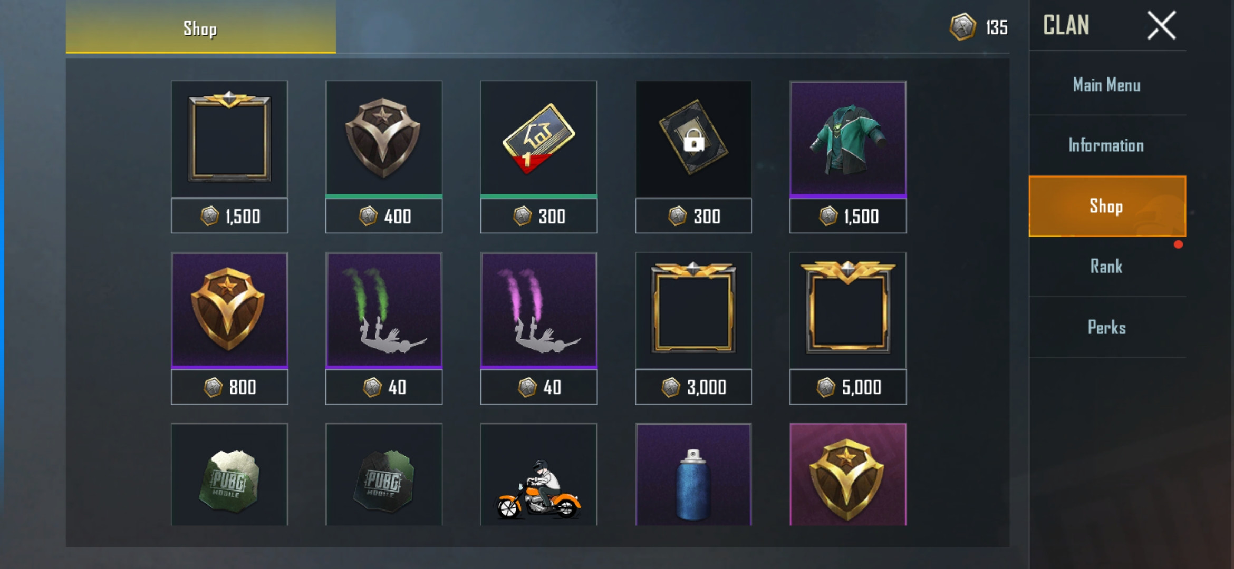Open the clan Information page
This screenshot has height=569, width=1234.
coord(1107,145)
